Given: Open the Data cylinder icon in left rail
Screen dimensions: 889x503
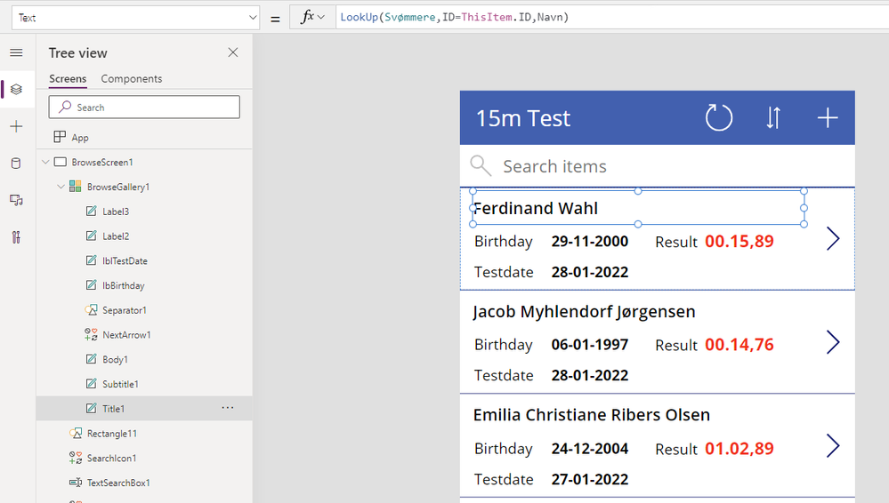Looking at the screenshot, I should [16, 164].
